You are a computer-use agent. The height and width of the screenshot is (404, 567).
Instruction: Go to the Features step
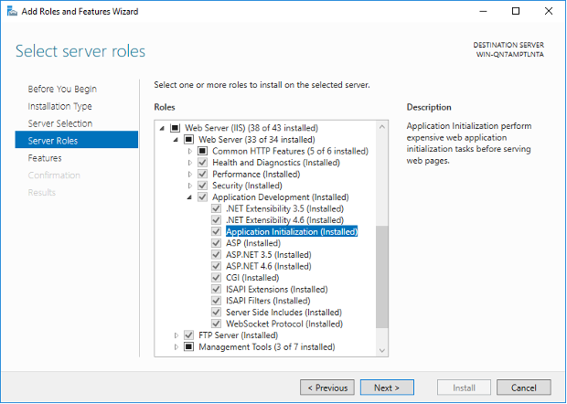(x=45, y=158)
